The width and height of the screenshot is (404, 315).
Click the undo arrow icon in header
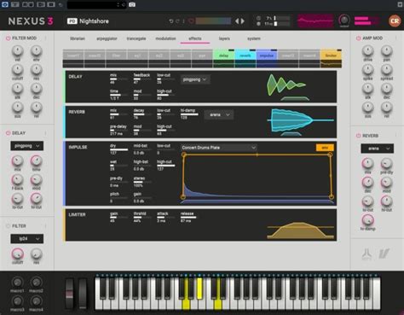[x=171, y=21]
